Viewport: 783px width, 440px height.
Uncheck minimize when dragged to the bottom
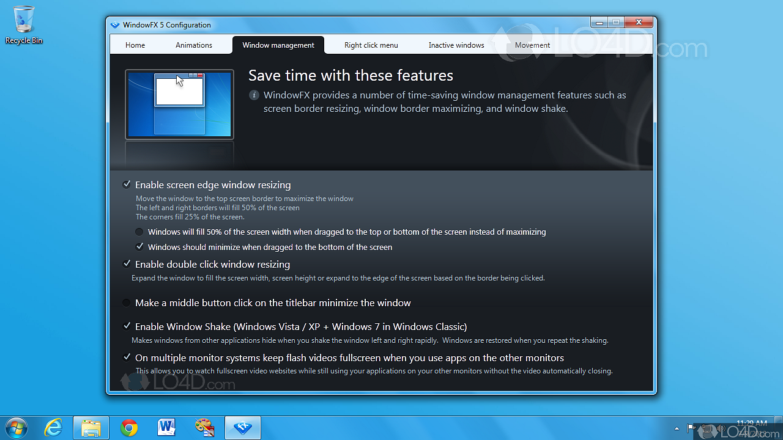[x=139, y=247]
